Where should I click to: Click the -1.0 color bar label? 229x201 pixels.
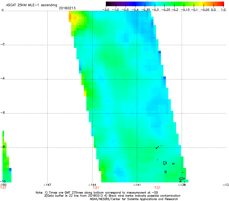115,10
